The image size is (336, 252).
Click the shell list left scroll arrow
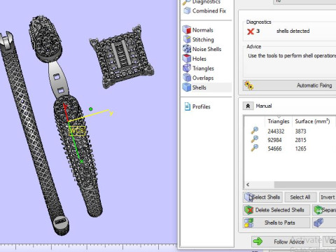(x=248, y=185)
